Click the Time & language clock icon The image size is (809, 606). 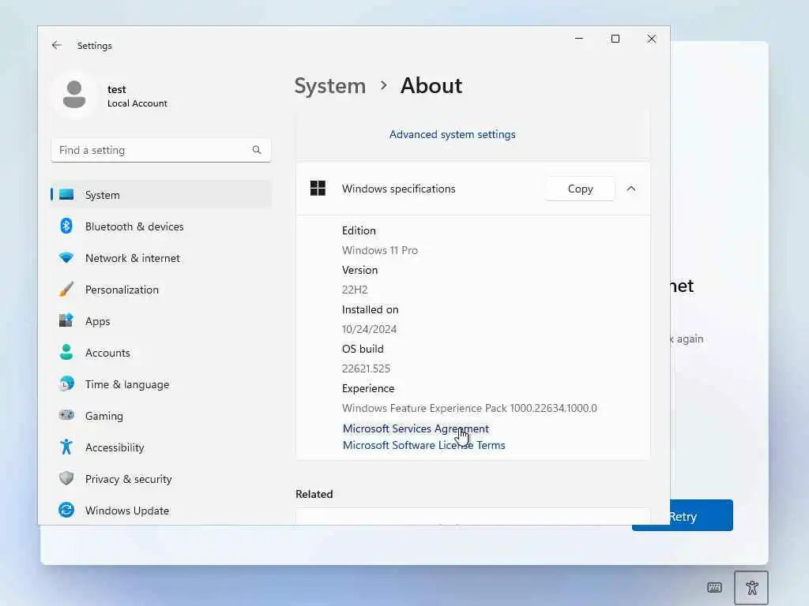66,384
